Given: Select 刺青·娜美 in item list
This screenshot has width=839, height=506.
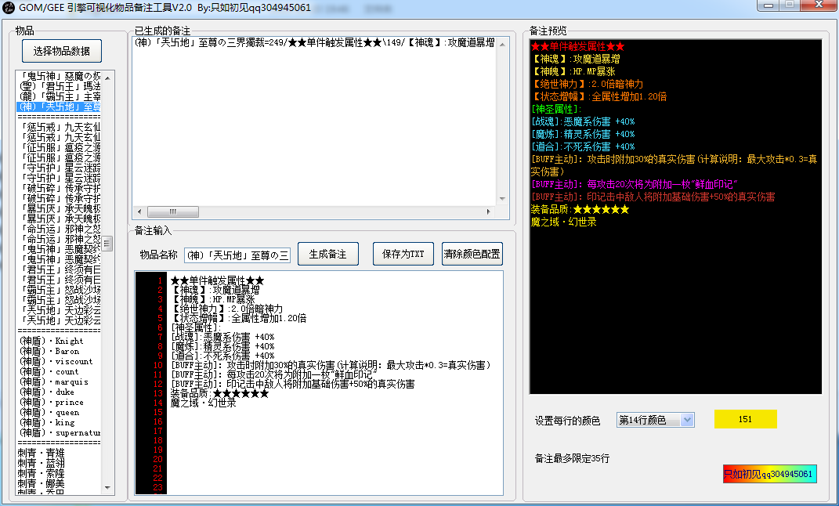Looking at the screenshot, I should (41, 483).
